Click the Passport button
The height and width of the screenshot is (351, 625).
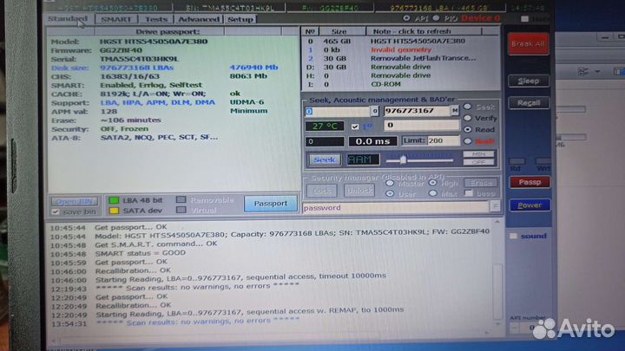click(271, 204)
